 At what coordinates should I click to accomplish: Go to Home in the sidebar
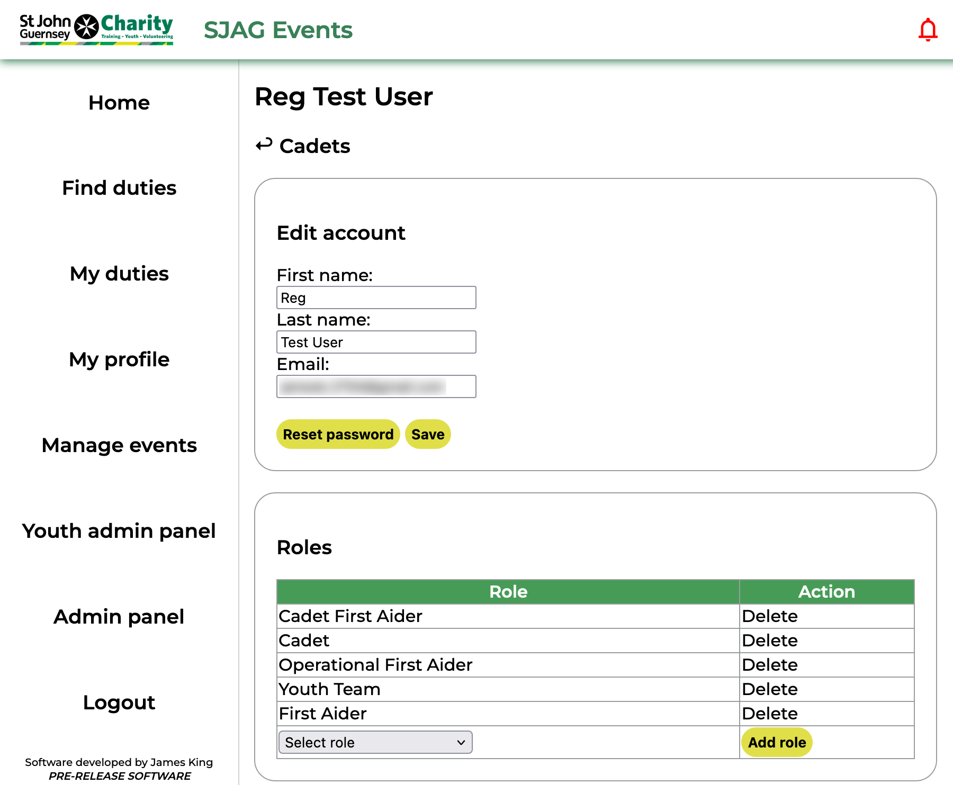point(119,103)
